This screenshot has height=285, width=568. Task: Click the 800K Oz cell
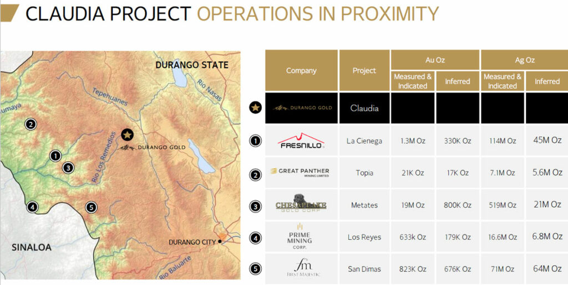(458, 205)
